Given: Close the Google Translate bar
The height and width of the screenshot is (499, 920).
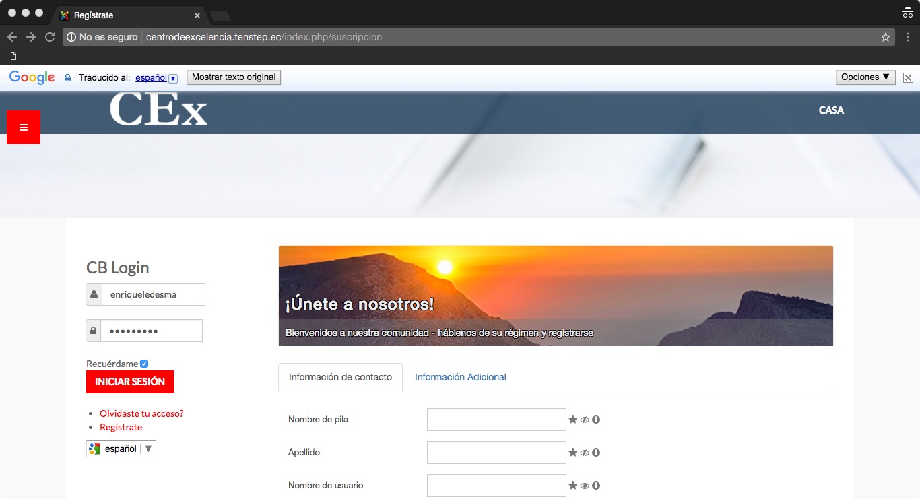Looking at the screenshot, I should pos(908,77).
